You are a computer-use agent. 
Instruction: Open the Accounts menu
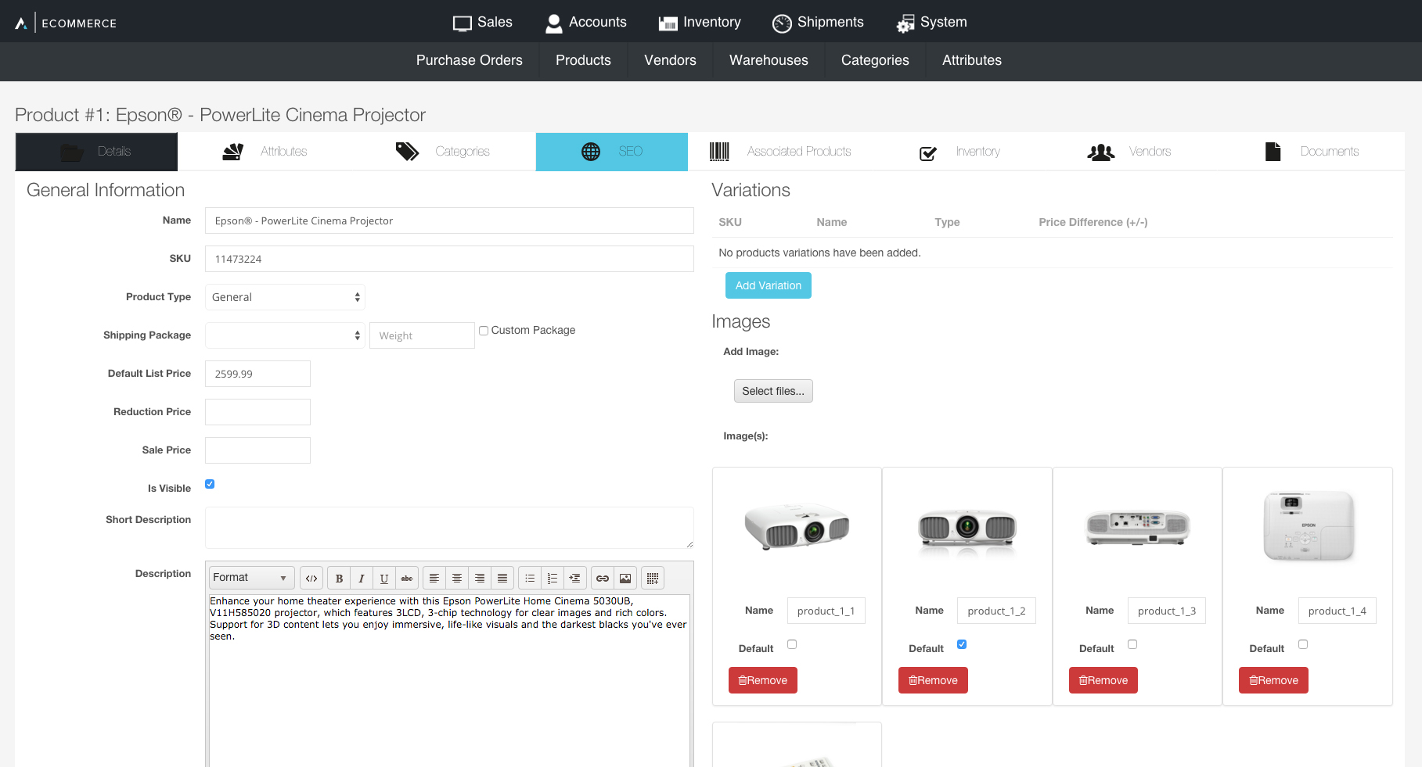(585, 23)
